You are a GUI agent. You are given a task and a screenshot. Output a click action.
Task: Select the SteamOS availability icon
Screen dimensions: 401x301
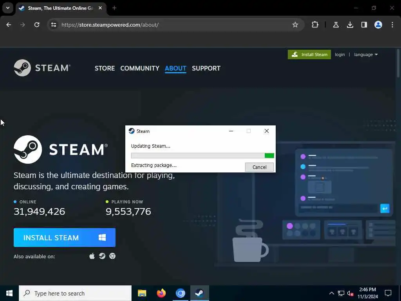point(102,256)
